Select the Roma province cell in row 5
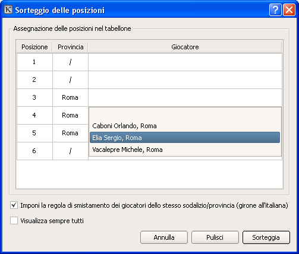The width and height of the screenshot is (299, 254). [x=70, y=133]
